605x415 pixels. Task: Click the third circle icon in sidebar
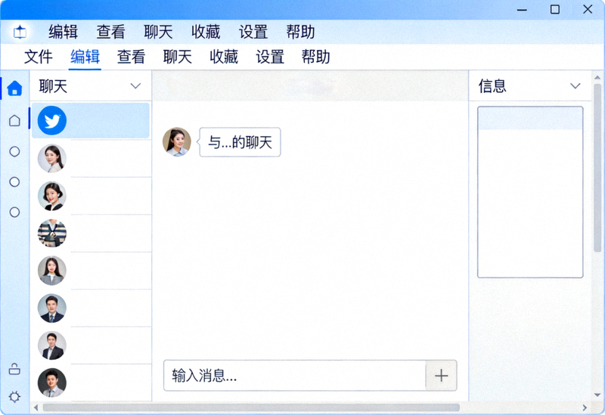(x=14, y=212)
